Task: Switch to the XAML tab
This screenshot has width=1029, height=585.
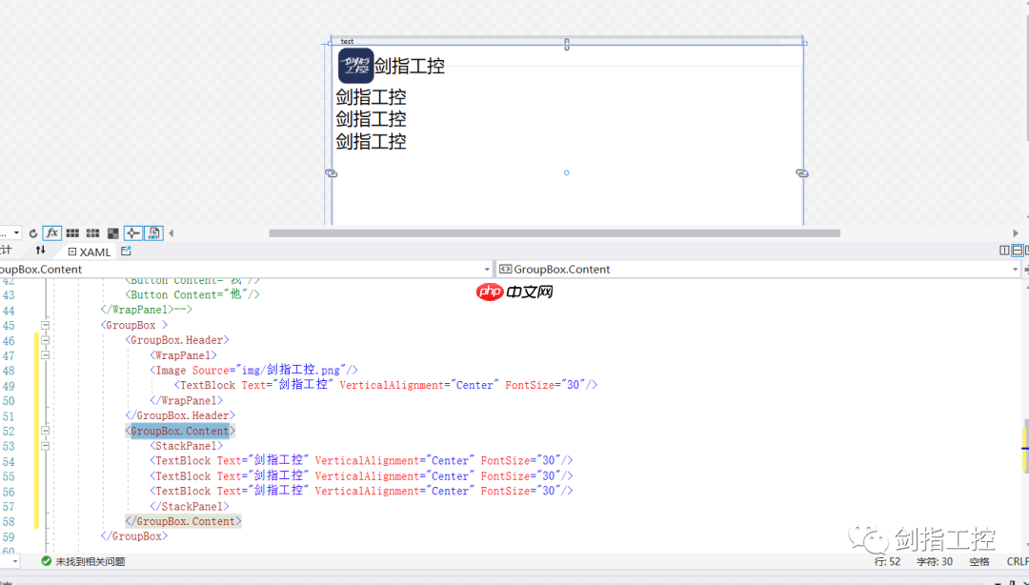Action: point(90,252)
